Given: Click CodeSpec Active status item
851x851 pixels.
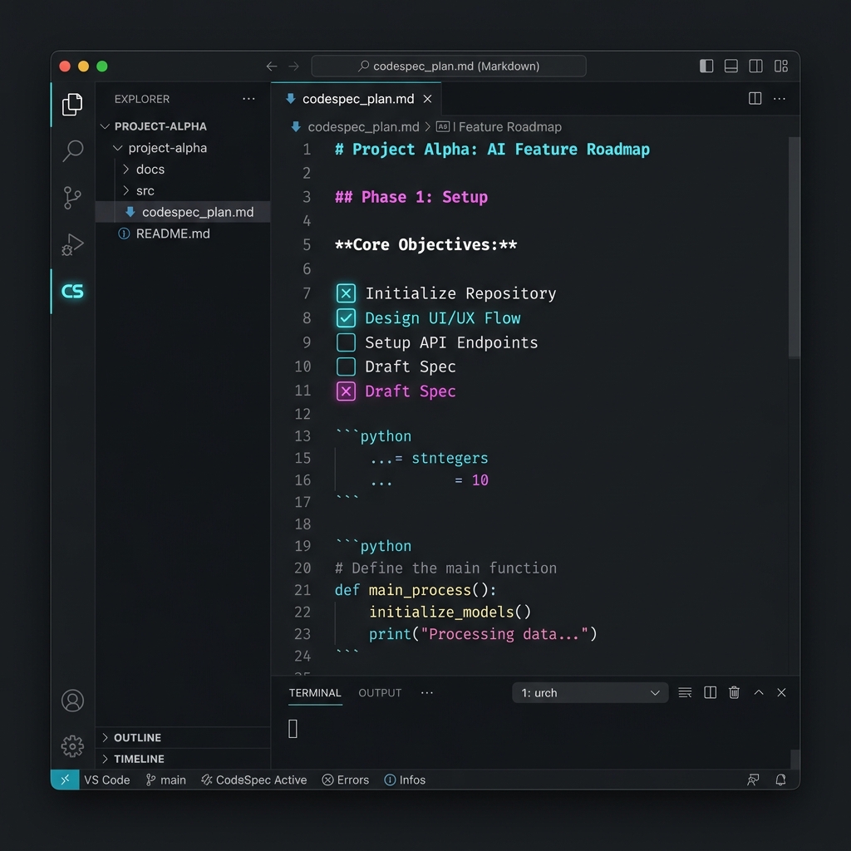Looking at the screenshot, I should click(254, 780).
